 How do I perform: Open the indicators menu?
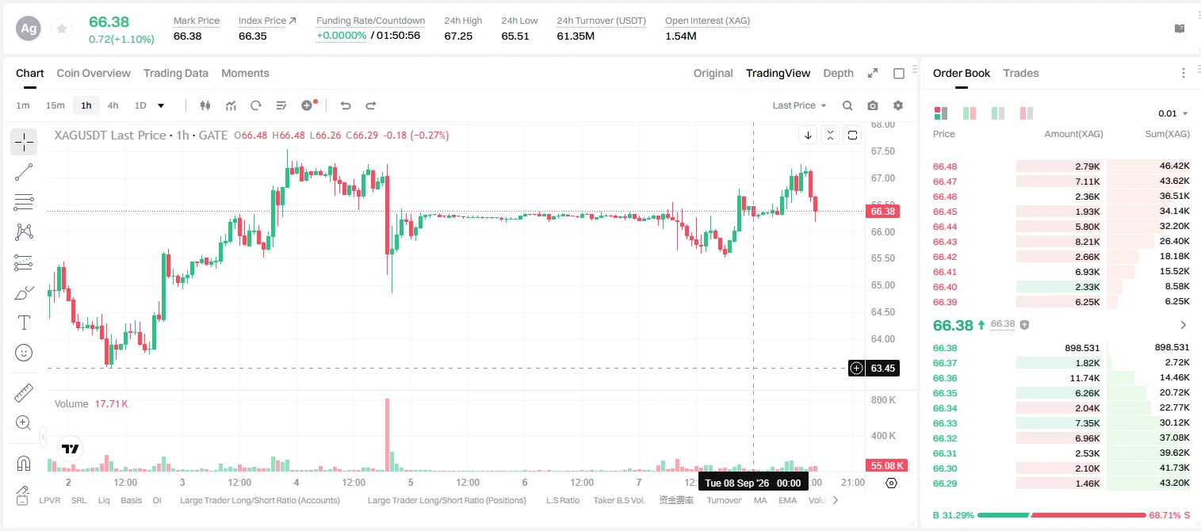click(x=231, y=105)
